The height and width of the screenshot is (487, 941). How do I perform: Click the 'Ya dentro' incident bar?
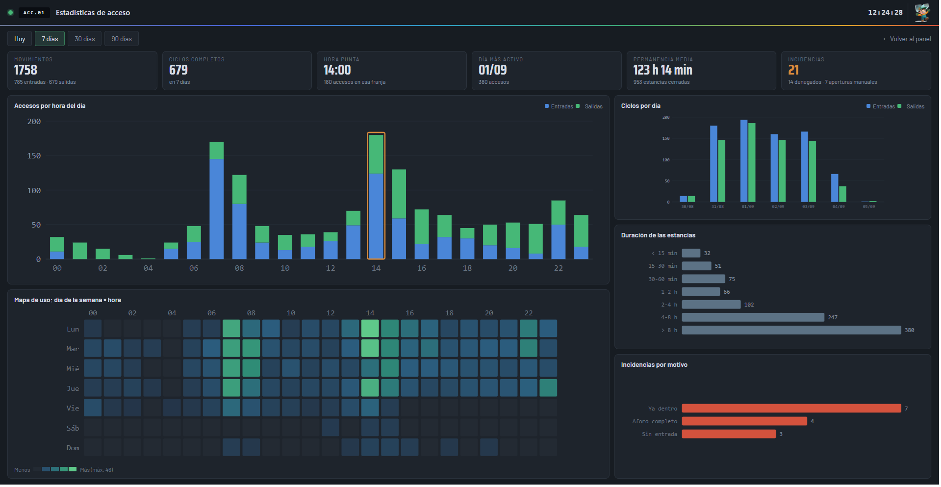791,409
